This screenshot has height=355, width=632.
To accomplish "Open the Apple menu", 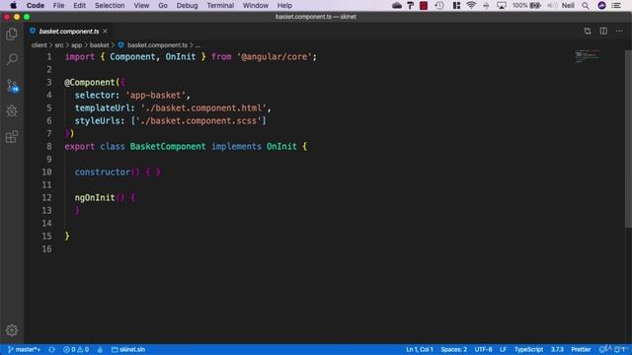I will 13,5.
